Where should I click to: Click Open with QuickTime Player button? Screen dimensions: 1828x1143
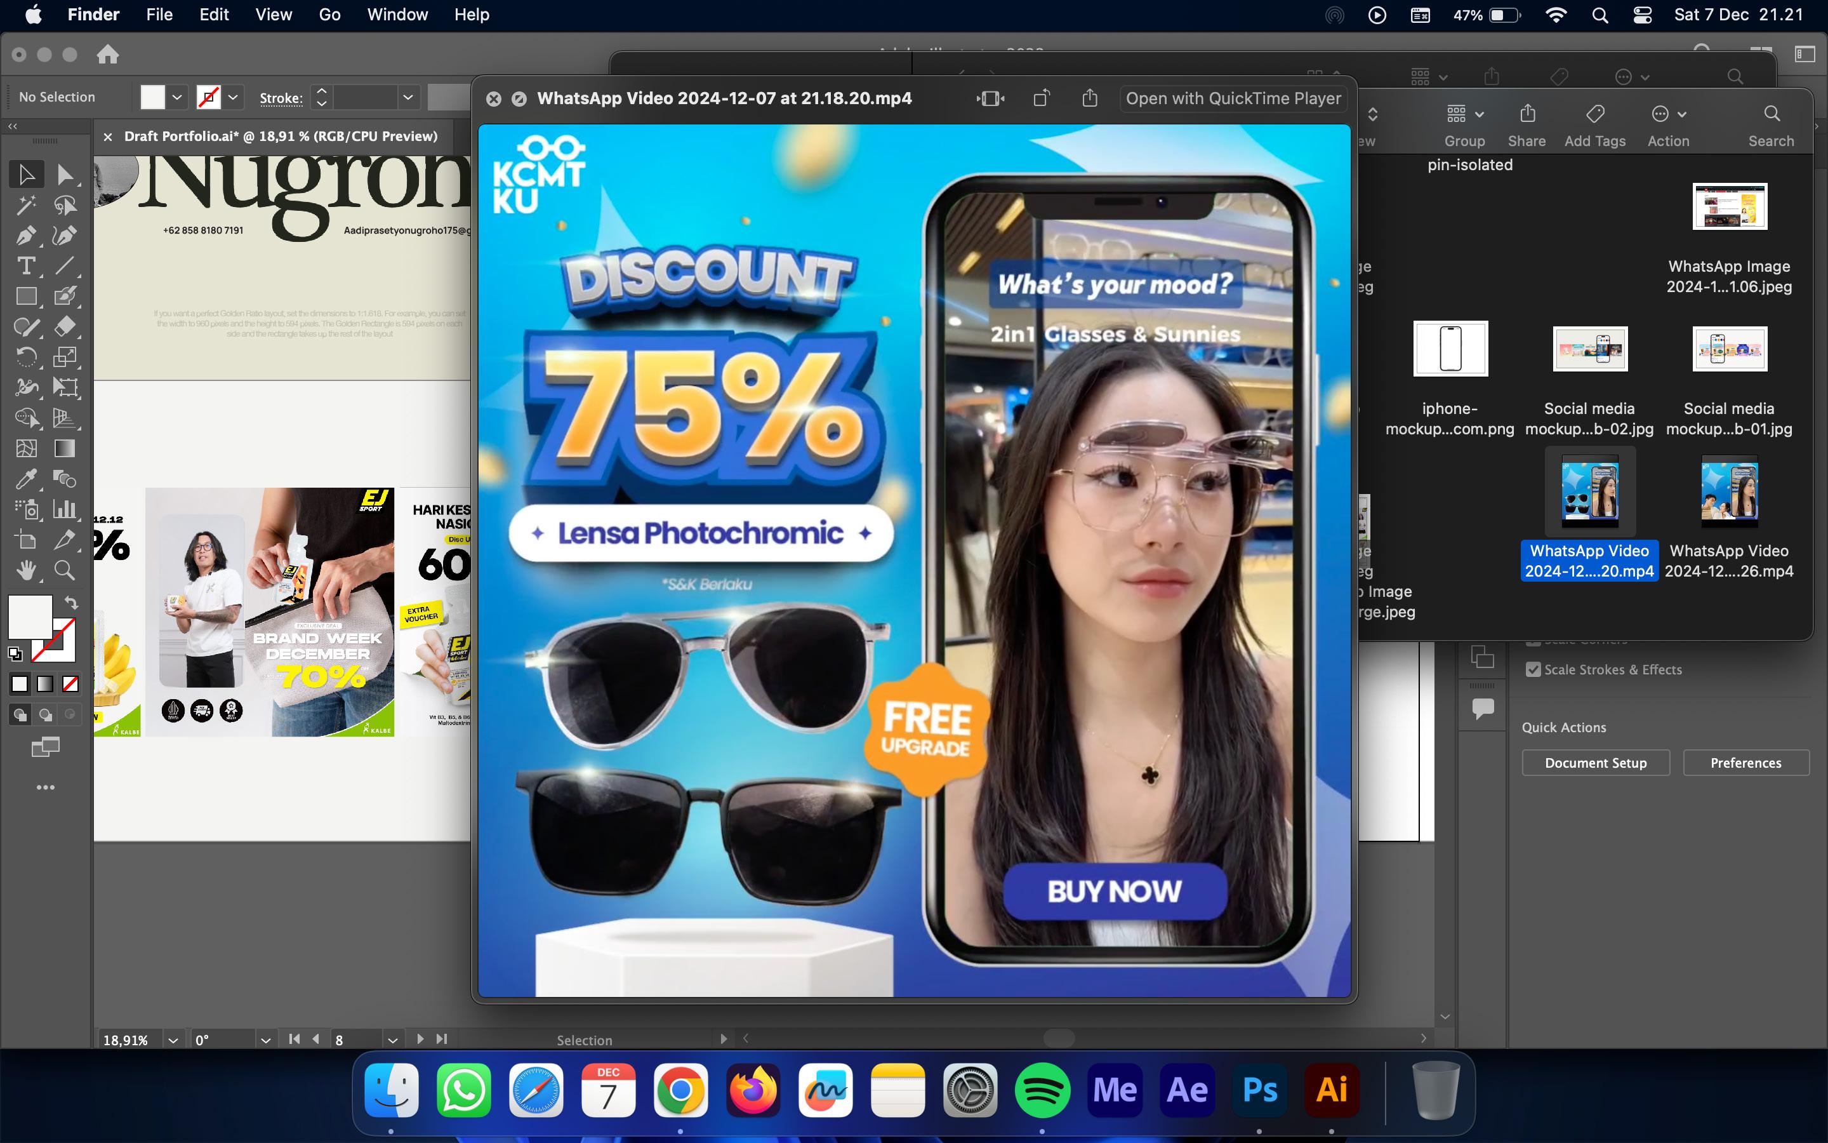pyautogui.click(x=1233, y=98)
